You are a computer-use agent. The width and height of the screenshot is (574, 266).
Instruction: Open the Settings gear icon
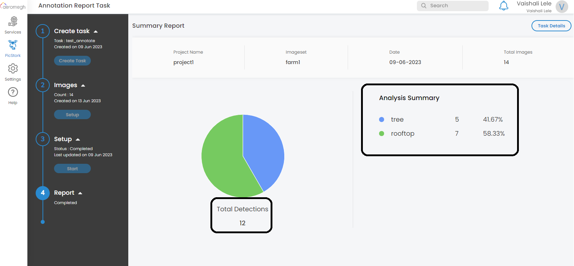(x=13, y=69)
